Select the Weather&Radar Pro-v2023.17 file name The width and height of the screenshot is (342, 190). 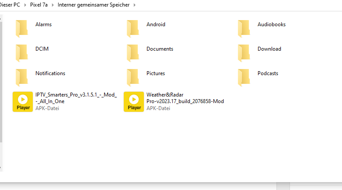click(x=185, y=98)
